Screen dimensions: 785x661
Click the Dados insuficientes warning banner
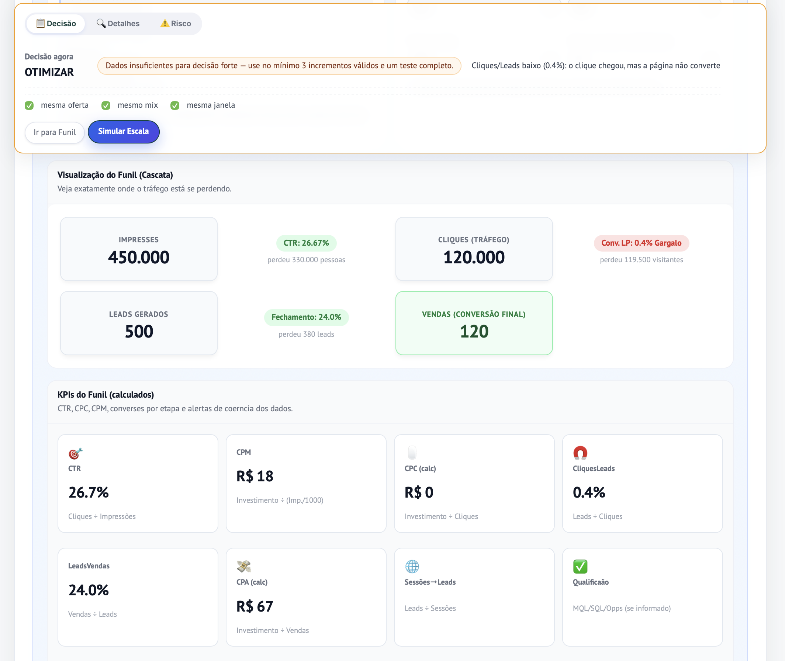pos(279,66)
